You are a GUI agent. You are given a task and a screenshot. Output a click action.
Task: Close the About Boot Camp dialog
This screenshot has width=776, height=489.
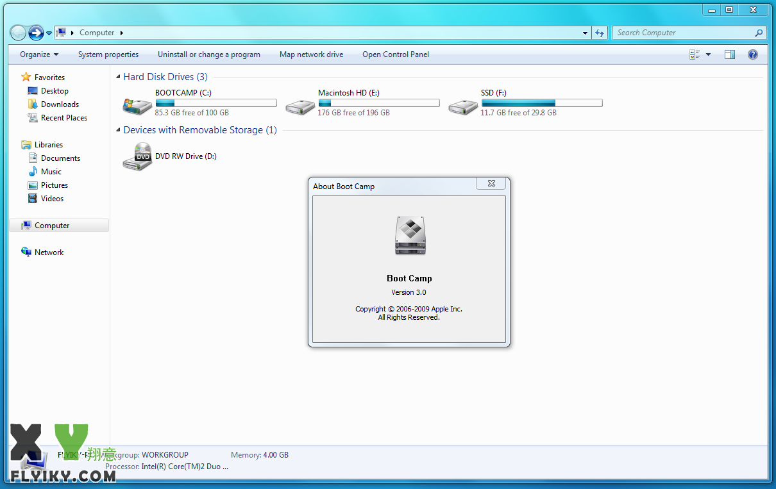tap(491, 184)
